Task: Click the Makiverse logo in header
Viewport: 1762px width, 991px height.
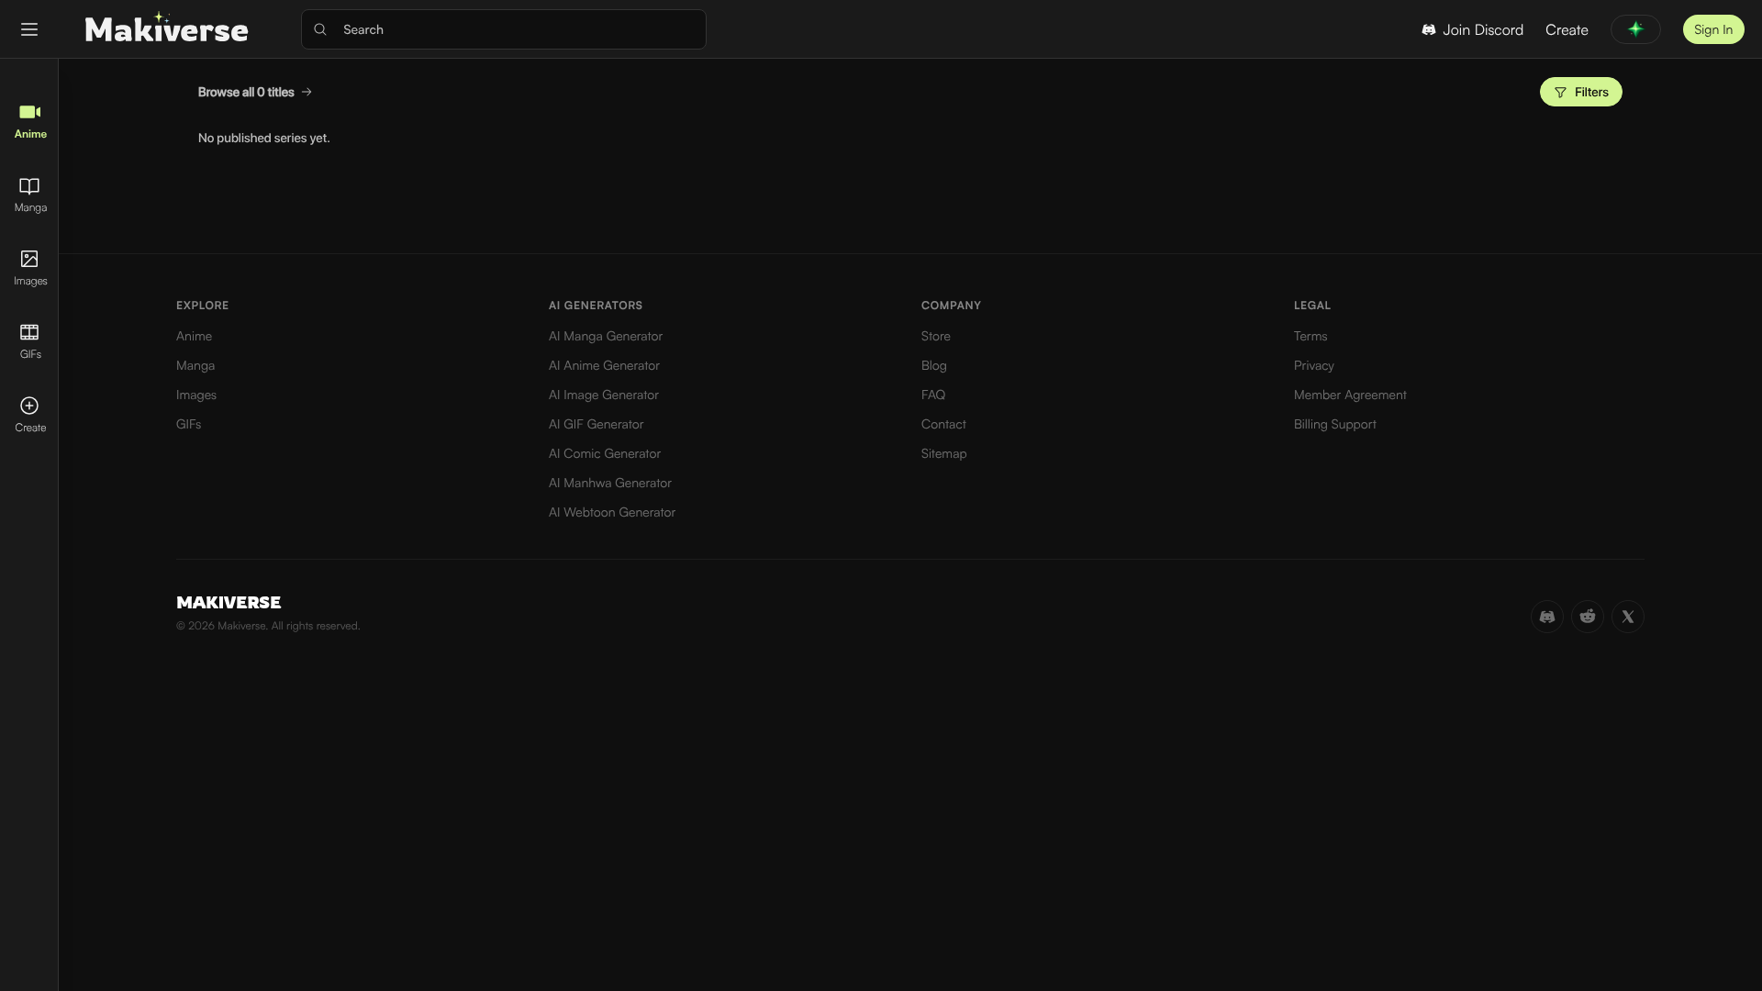Action: (166, 28)
